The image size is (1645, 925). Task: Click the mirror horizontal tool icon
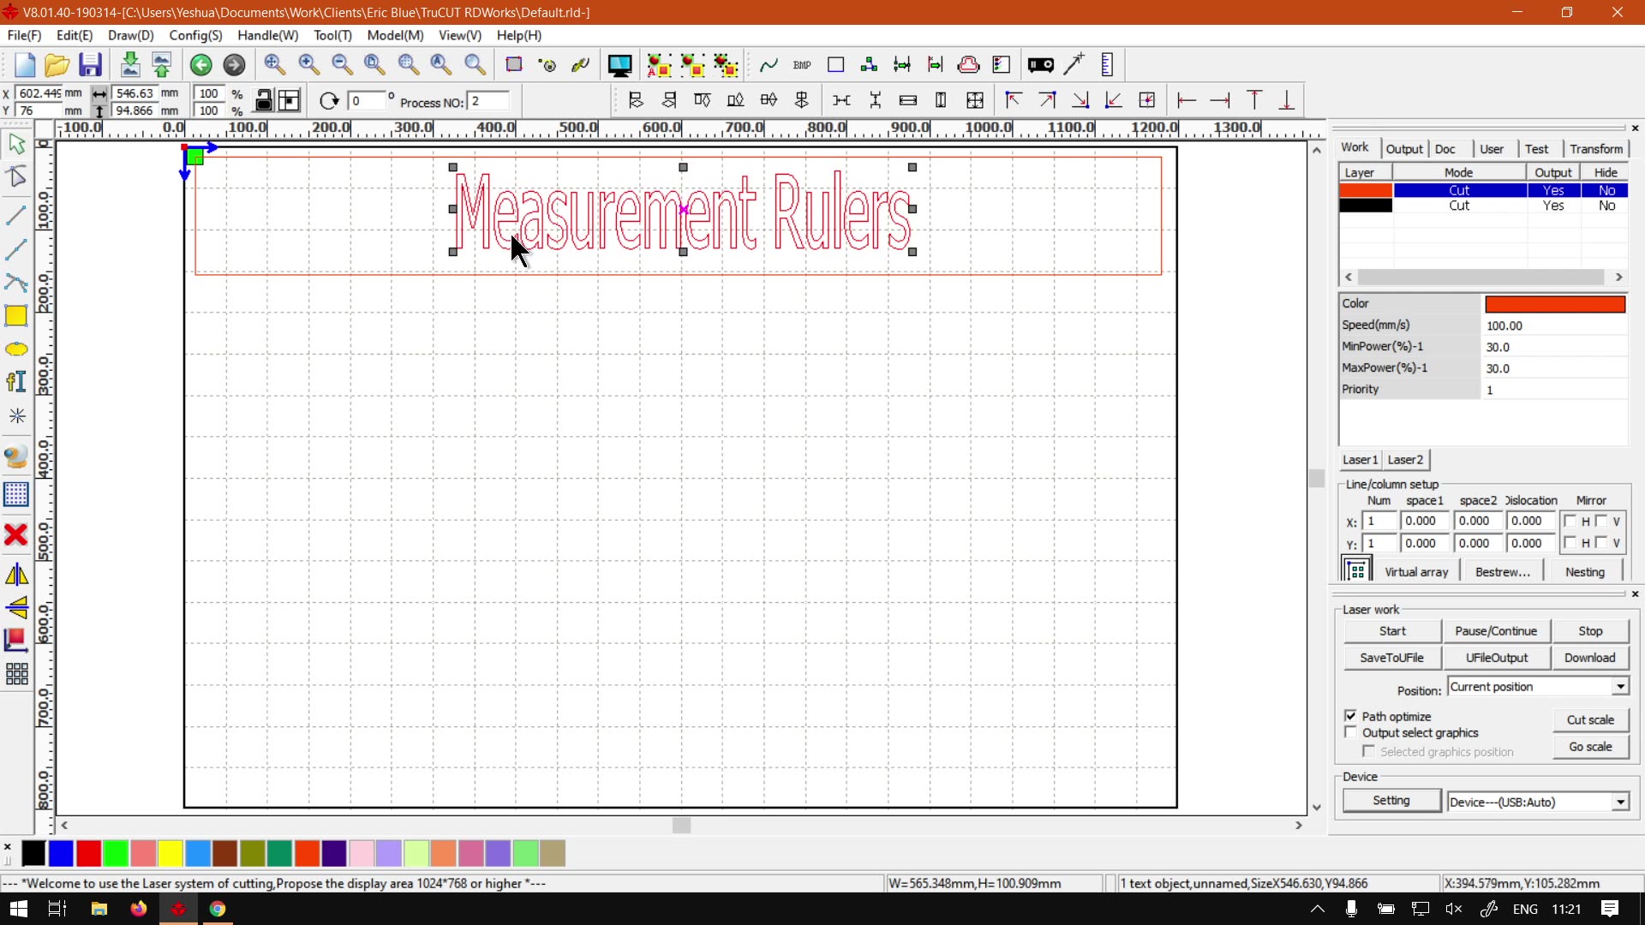click(x=16, y=575)
